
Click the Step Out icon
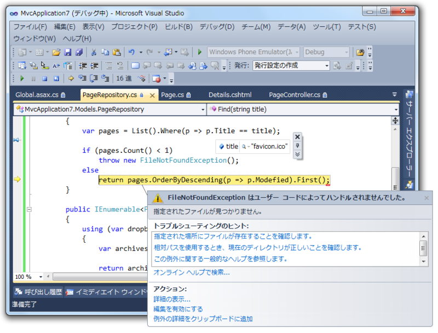point(105,78)
